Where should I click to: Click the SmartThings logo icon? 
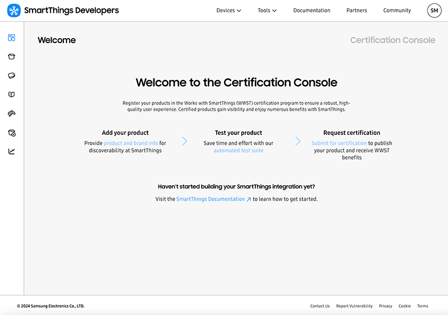pos(13,11)
